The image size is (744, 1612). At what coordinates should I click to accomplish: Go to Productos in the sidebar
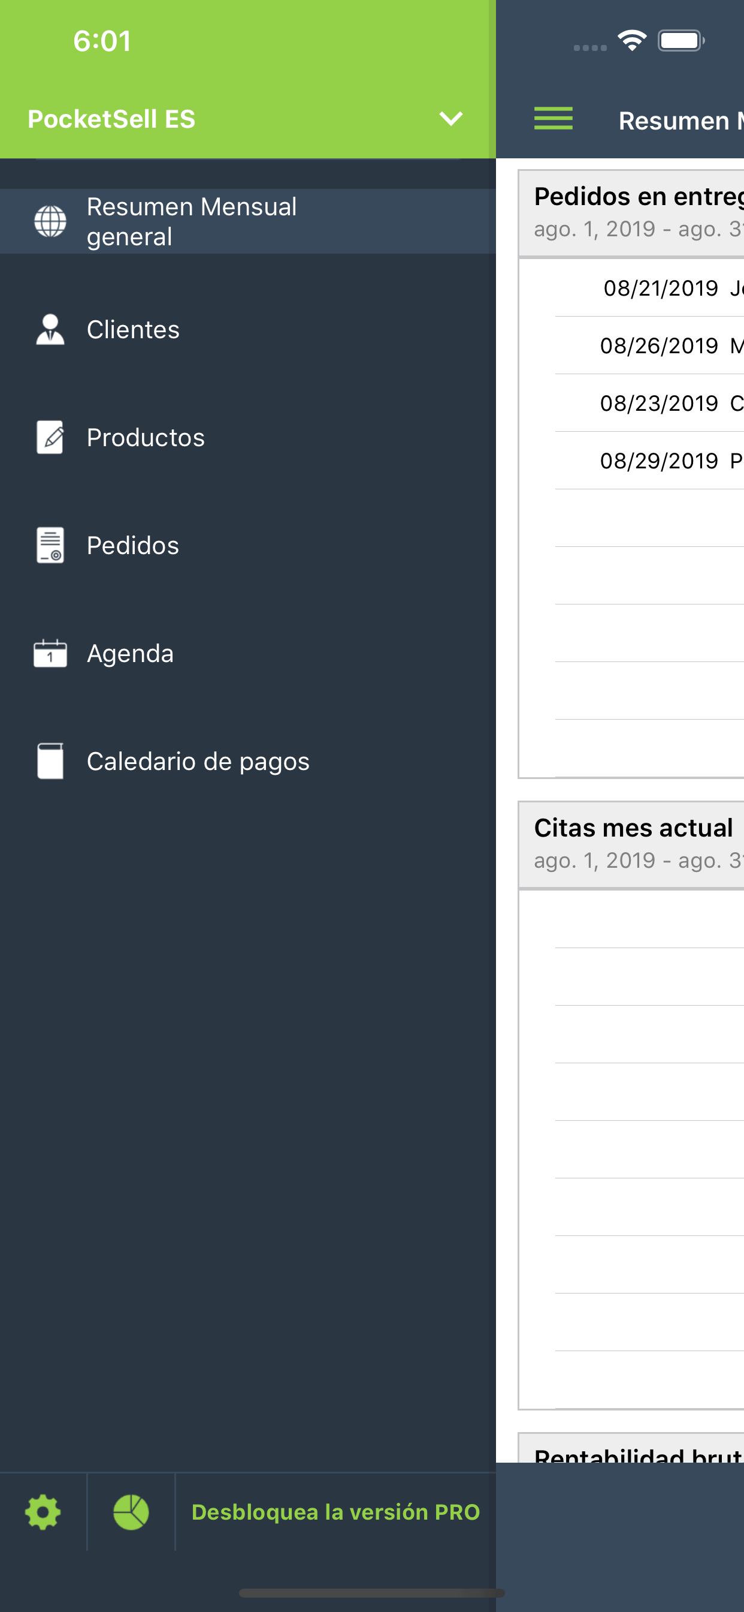click(145, 437)
